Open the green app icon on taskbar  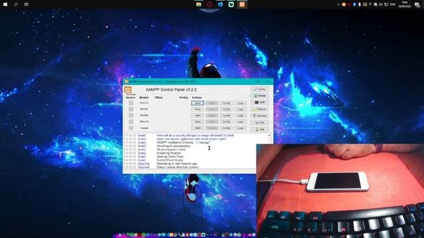[x=231, y=5]
